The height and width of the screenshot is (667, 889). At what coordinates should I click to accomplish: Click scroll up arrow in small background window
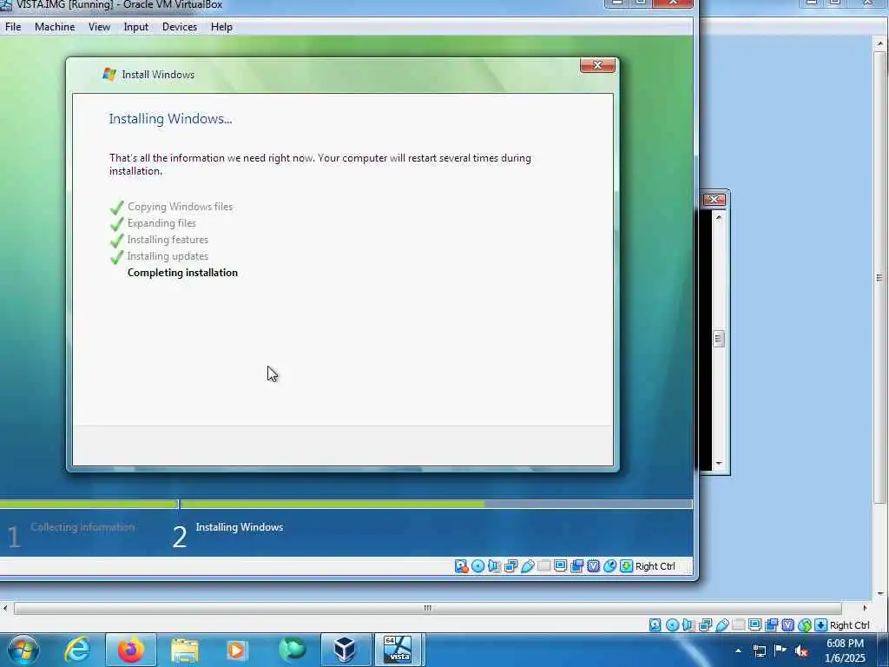(719, 217)
